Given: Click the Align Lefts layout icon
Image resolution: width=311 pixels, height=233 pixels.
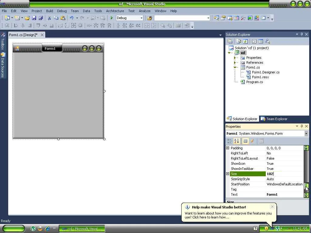Looking at the screenshot, I should 16,25.
